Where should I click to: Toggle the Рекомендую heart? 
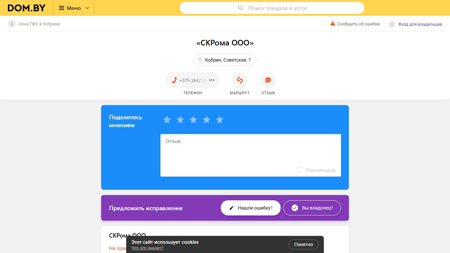[x=299, y=170]
